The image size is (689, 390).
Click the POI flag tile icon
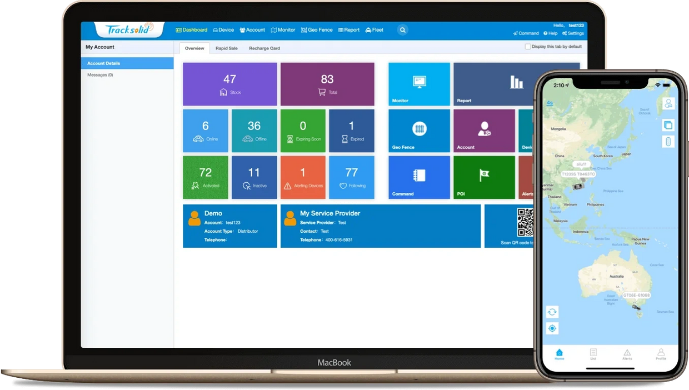click(x=483, y=174)
